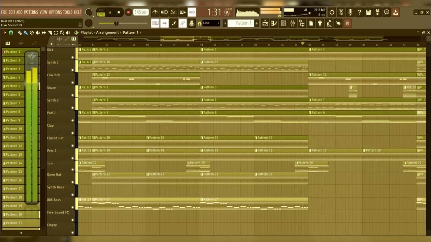Open the FILE menu
This screenshot has width=431, height=242.
(4, 12)
